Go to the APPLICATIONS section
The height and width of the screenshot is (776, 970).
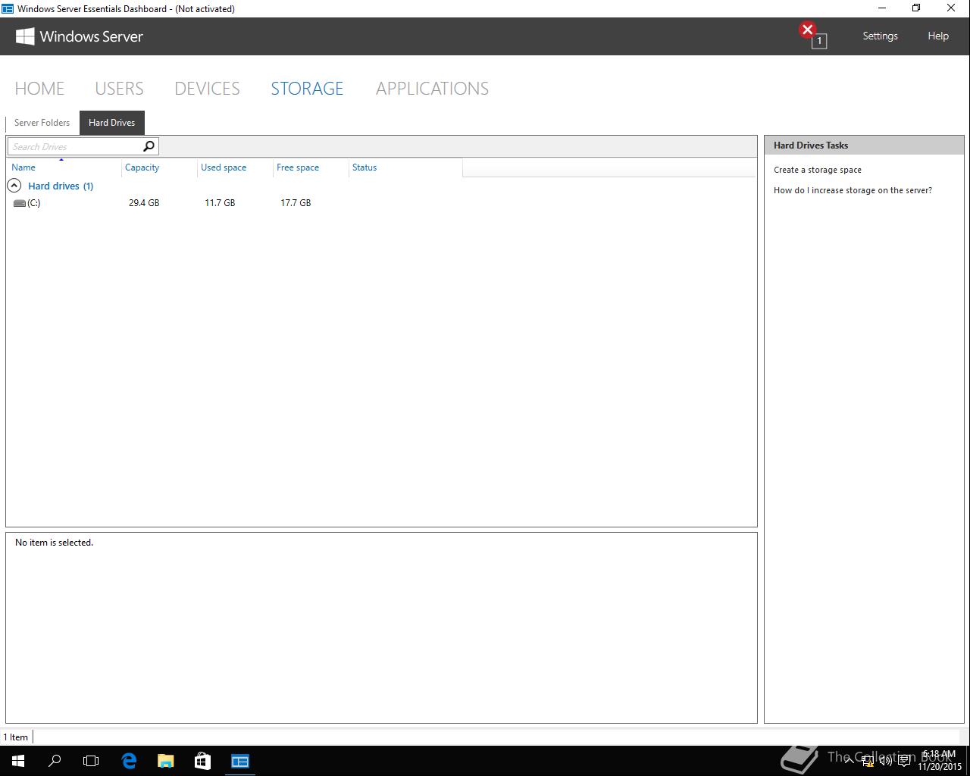pyautogui.click(x=432, y=89)
